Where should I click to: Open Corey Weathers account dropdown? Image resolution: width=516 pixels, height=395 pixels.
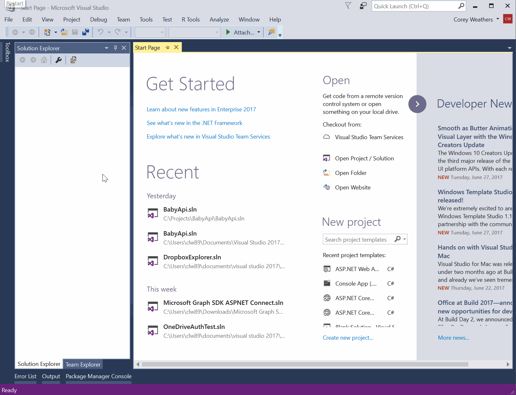pos(498,19)
